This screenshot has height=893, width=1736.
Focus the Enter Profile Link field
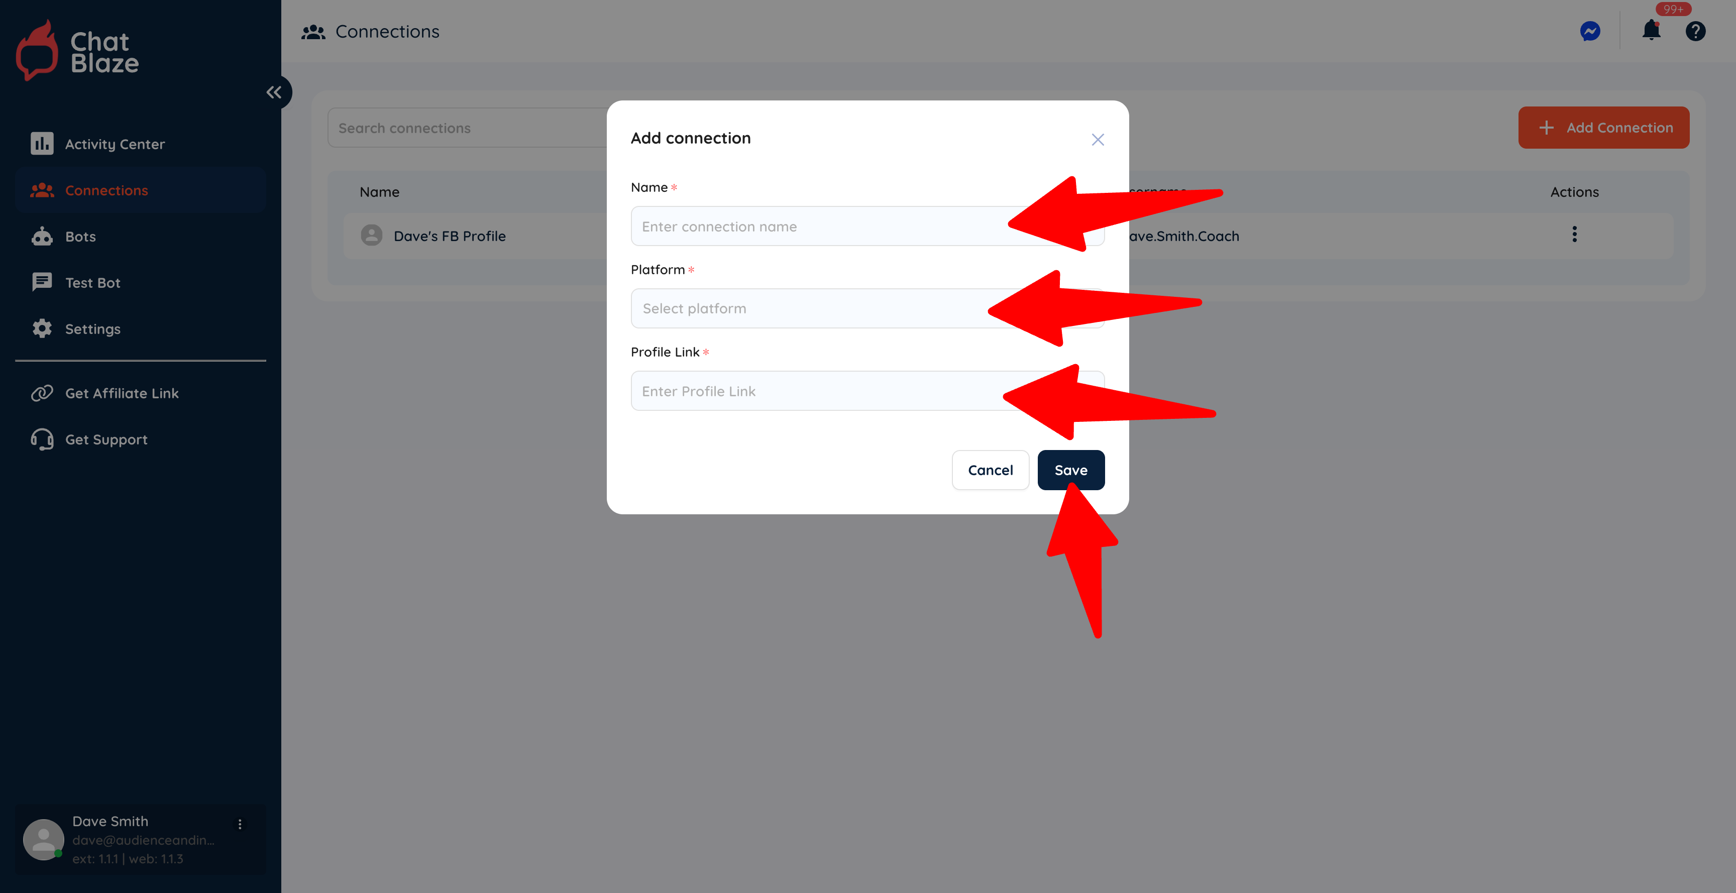[x=867, y=390]
